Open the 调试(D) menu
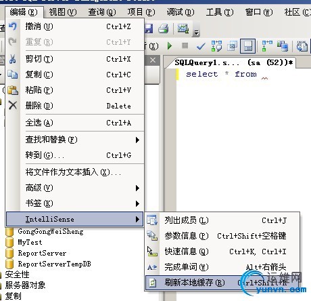 (181, 12)
